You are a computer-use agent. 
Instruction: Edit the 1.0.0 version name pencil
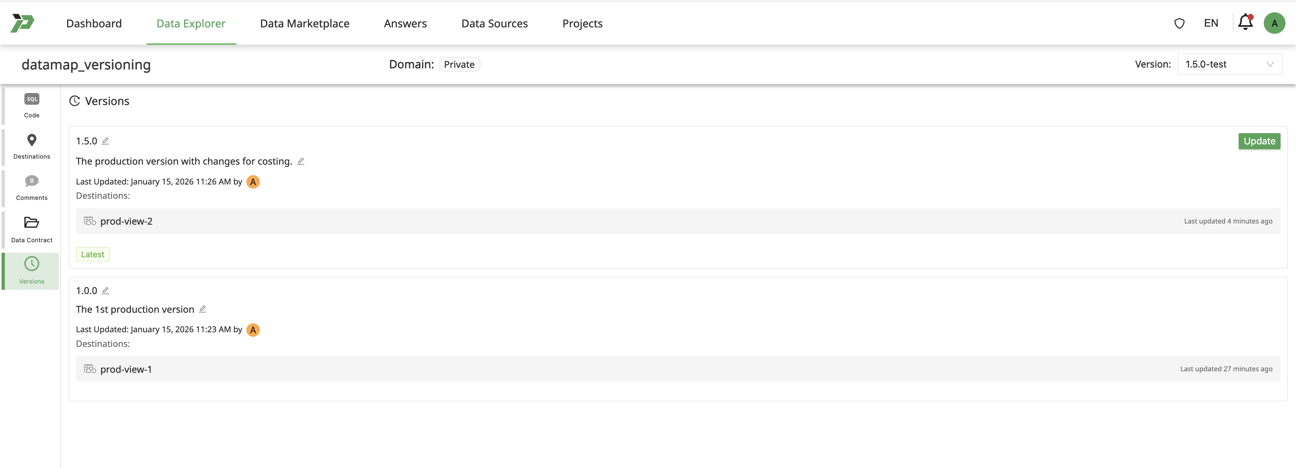pos(105,290)
